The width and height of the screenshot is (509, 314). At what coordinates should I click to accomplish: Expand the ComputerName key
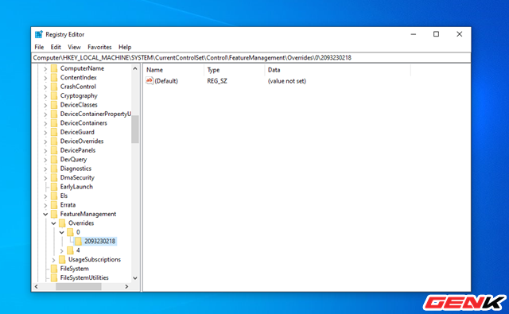(x=45, y=69)
